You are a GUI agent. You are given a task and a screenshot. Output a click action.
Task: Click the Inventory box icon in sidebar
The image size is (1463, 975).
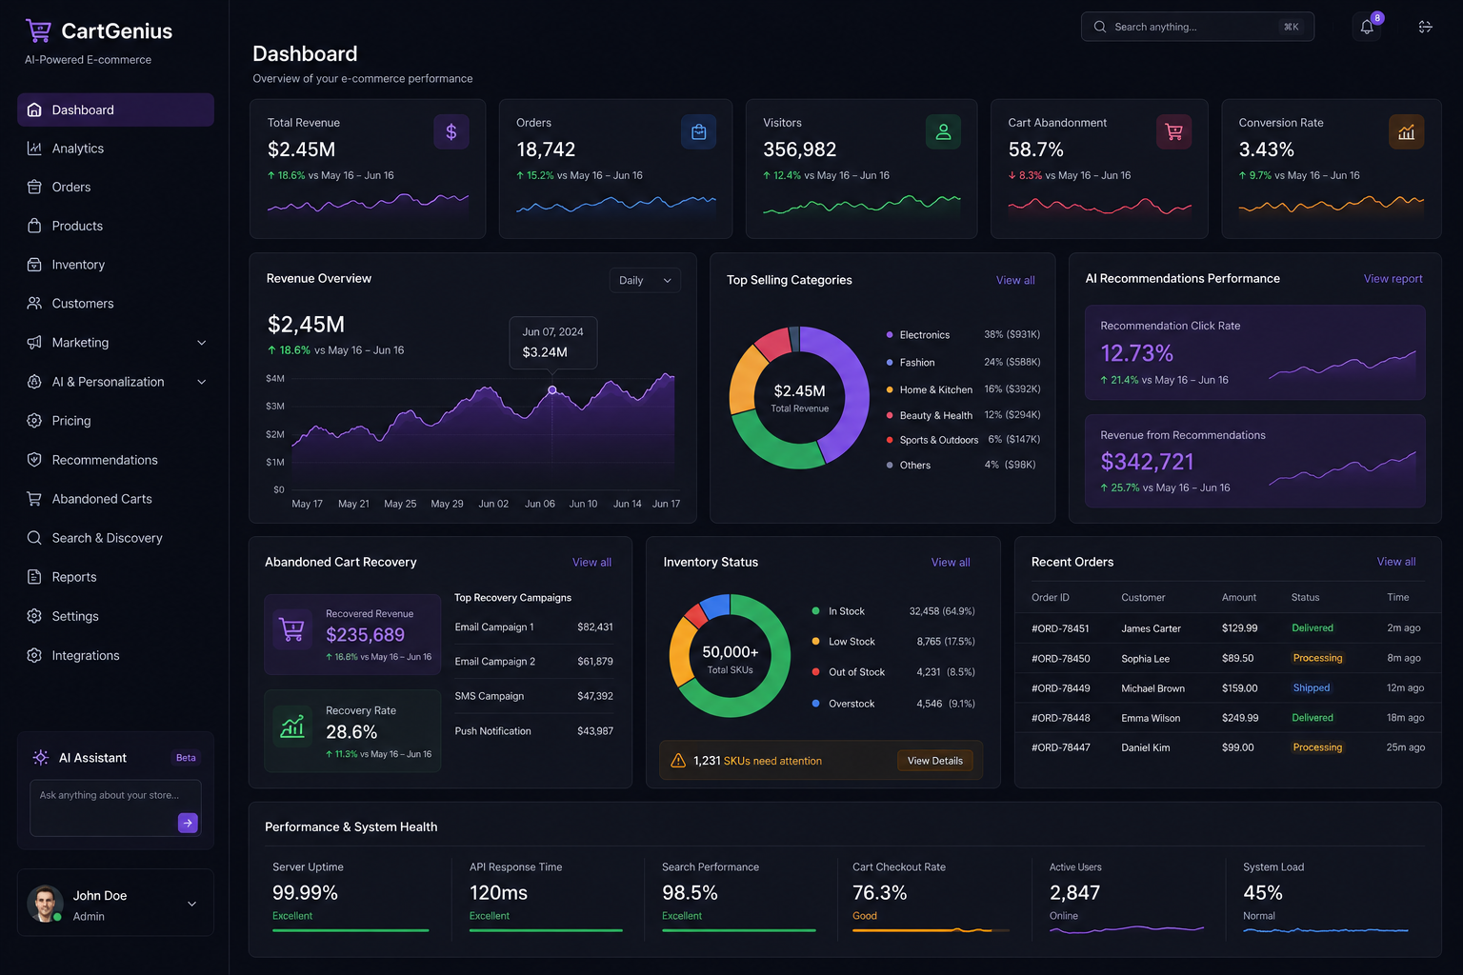click(34, 265)
